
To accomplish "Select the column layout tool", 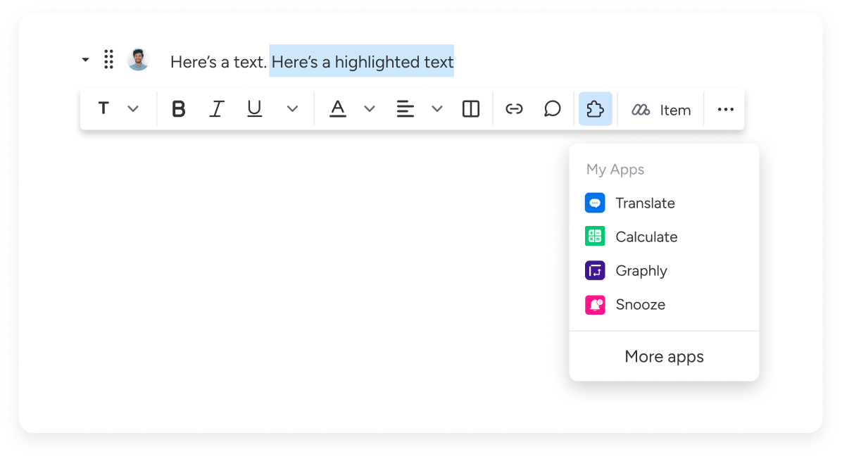I will pos(470,108).
